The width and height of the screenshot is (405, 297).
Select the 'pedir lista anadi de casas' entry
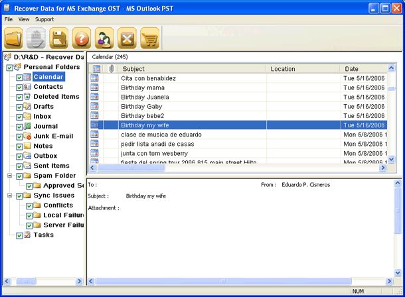pos(157,144)
